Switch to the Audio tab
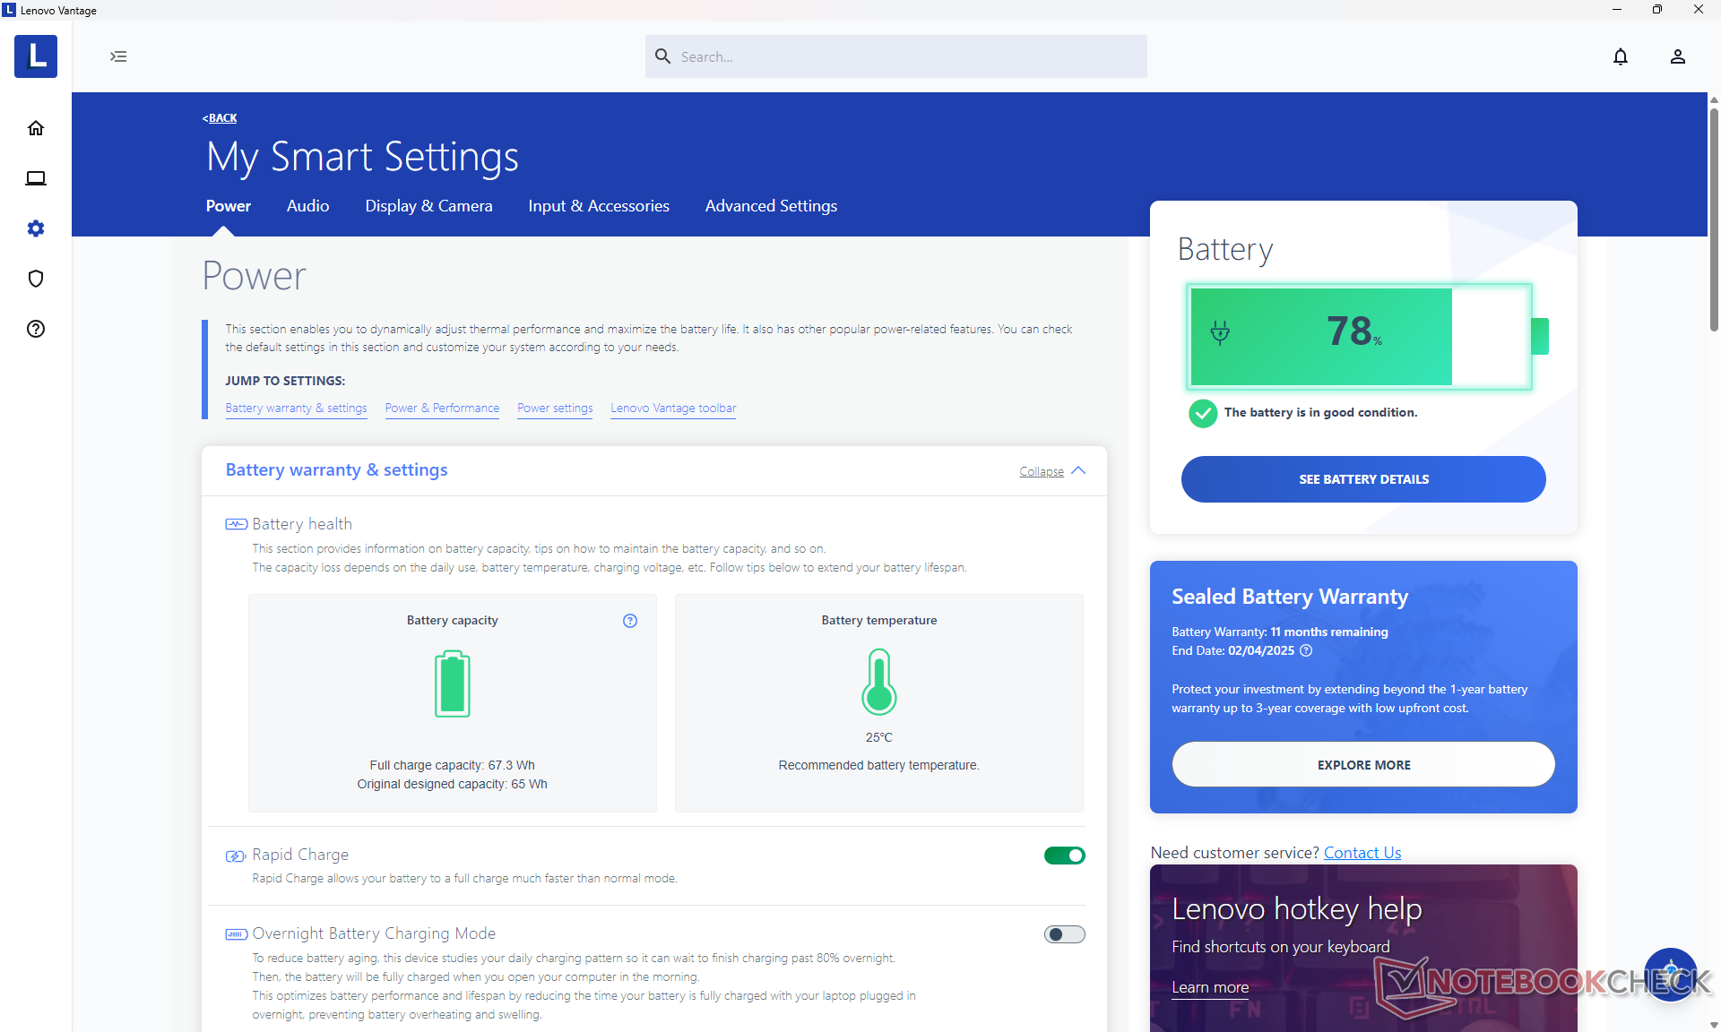Image resolution: width=1721 pixels, height=1032 pixels. click(307, 206)
